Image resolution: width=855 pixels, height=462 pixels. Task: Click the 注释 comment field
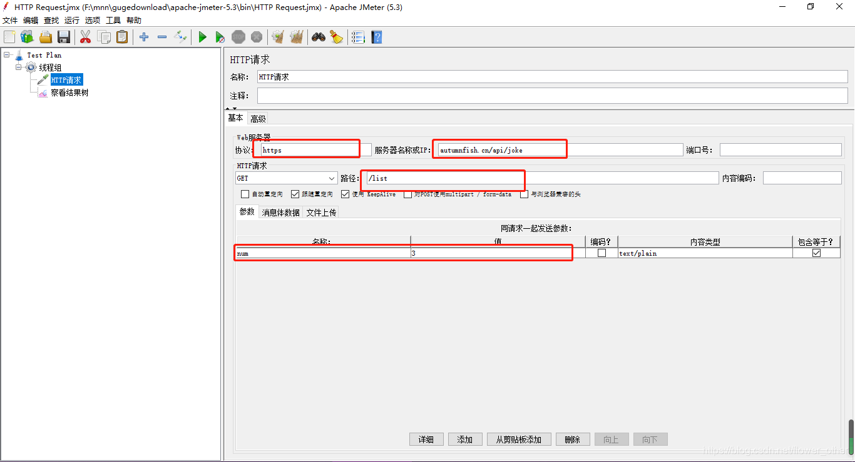point(552,96)
